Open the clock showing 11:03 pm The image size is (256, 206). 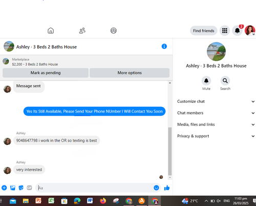[x=241, y=201]
